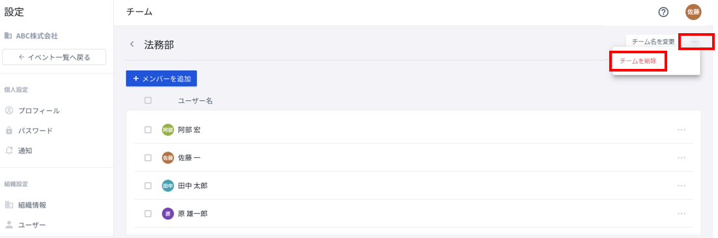
Task: Toggle the select-all checkbox beside ユーザー名
Action: [x=148, y=101]
